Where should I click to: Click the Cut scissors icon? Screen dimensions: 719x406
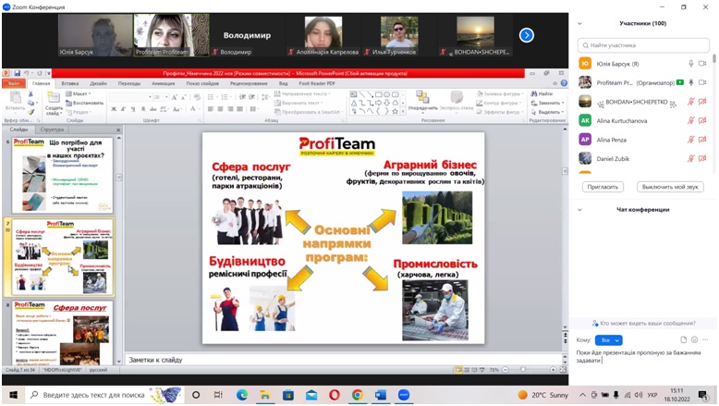point(30,94)
